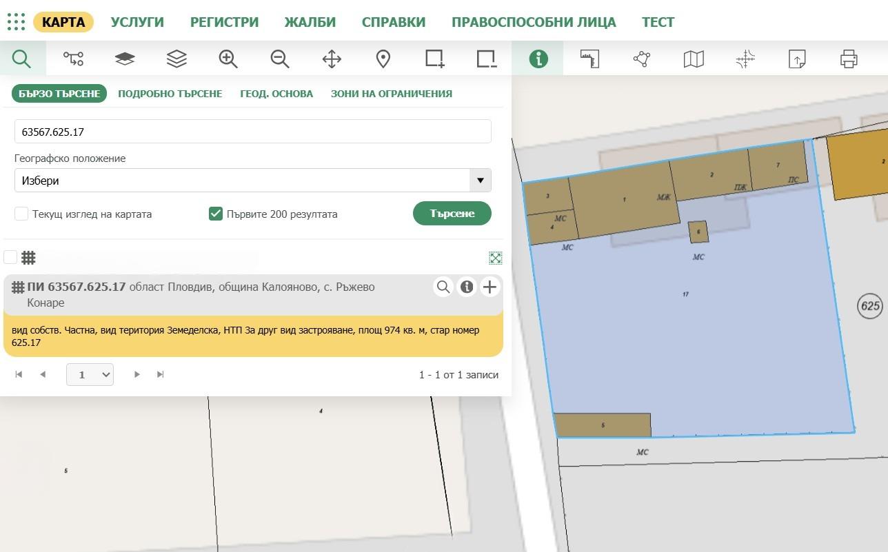Open the apps grid menu icon

[16, 22]
